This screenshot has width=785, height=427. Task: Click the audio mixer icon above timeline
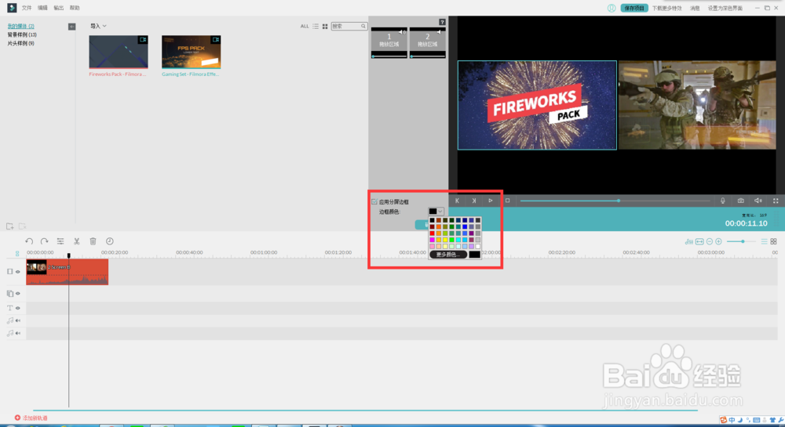(689, 242)
